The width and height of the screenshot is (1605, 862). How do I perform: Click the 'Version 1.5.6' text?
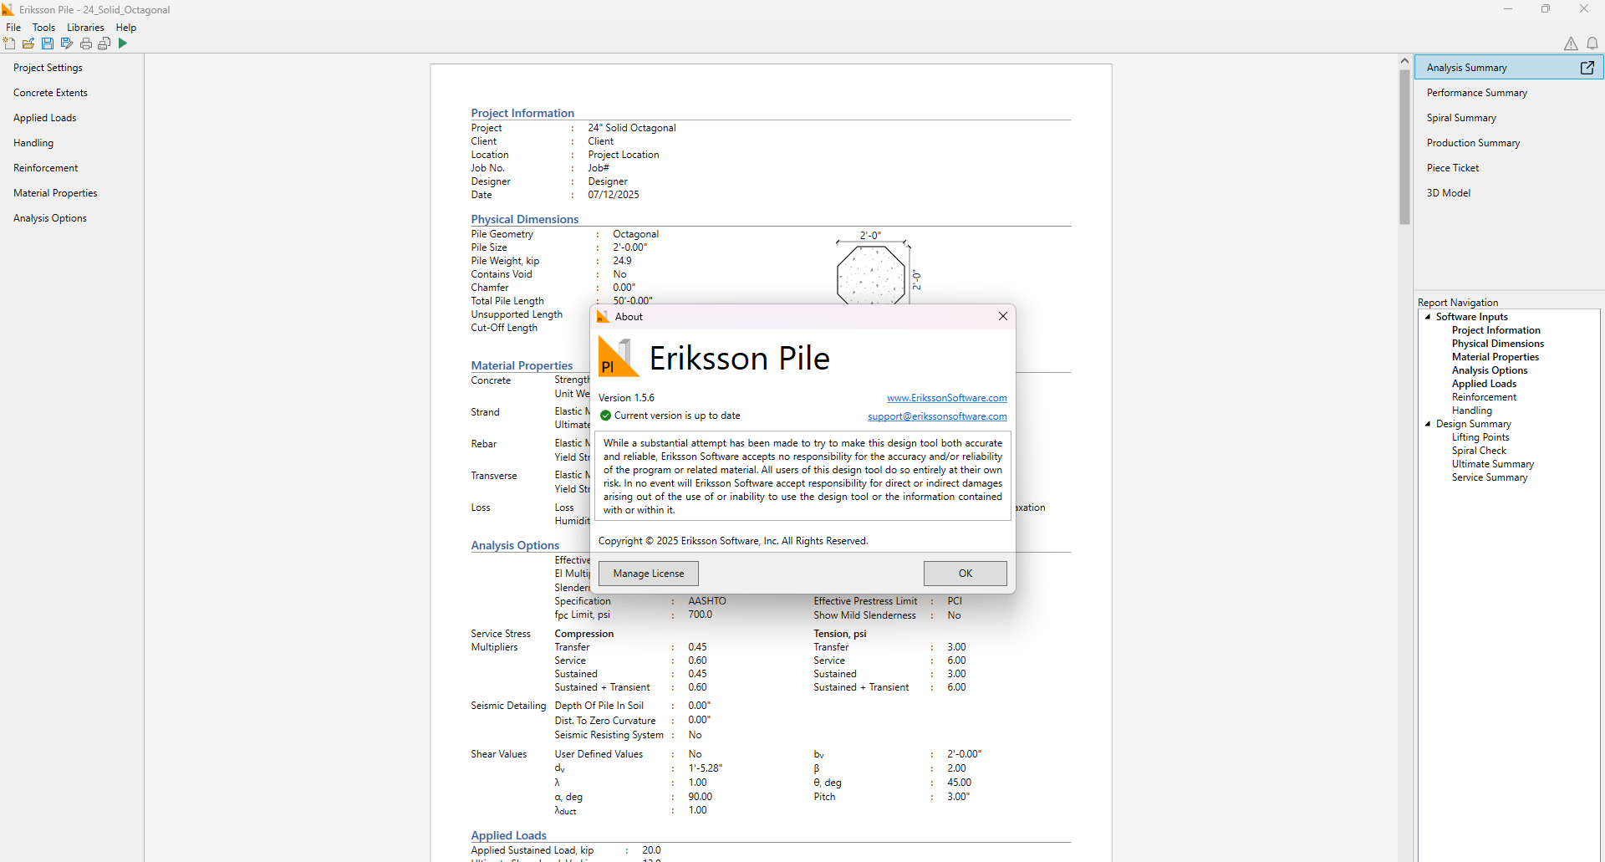[626, 398]
